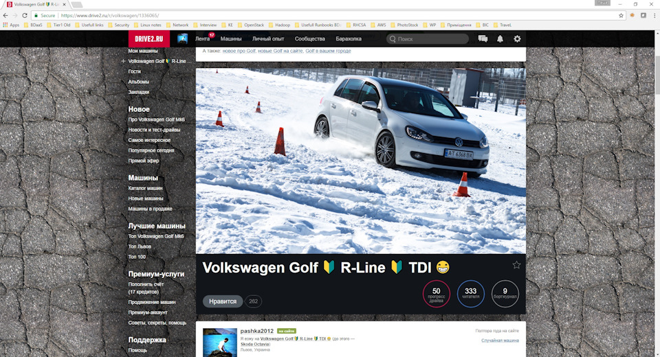The width and height of the screenshot is (660, 357).
Task: Open the AWS bookmarks folder
Action: (378, 25)
